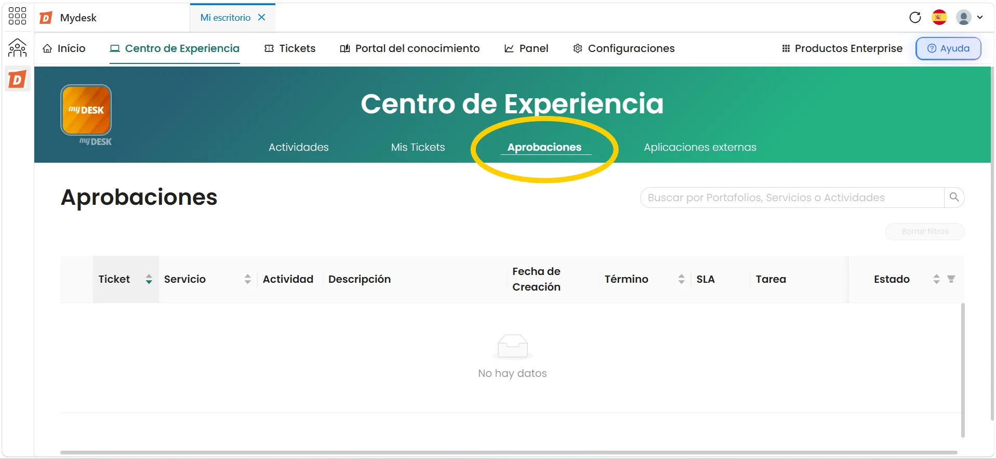Click the search magnifier icon
The image size is (996, 459).
[x=954, y=198]
